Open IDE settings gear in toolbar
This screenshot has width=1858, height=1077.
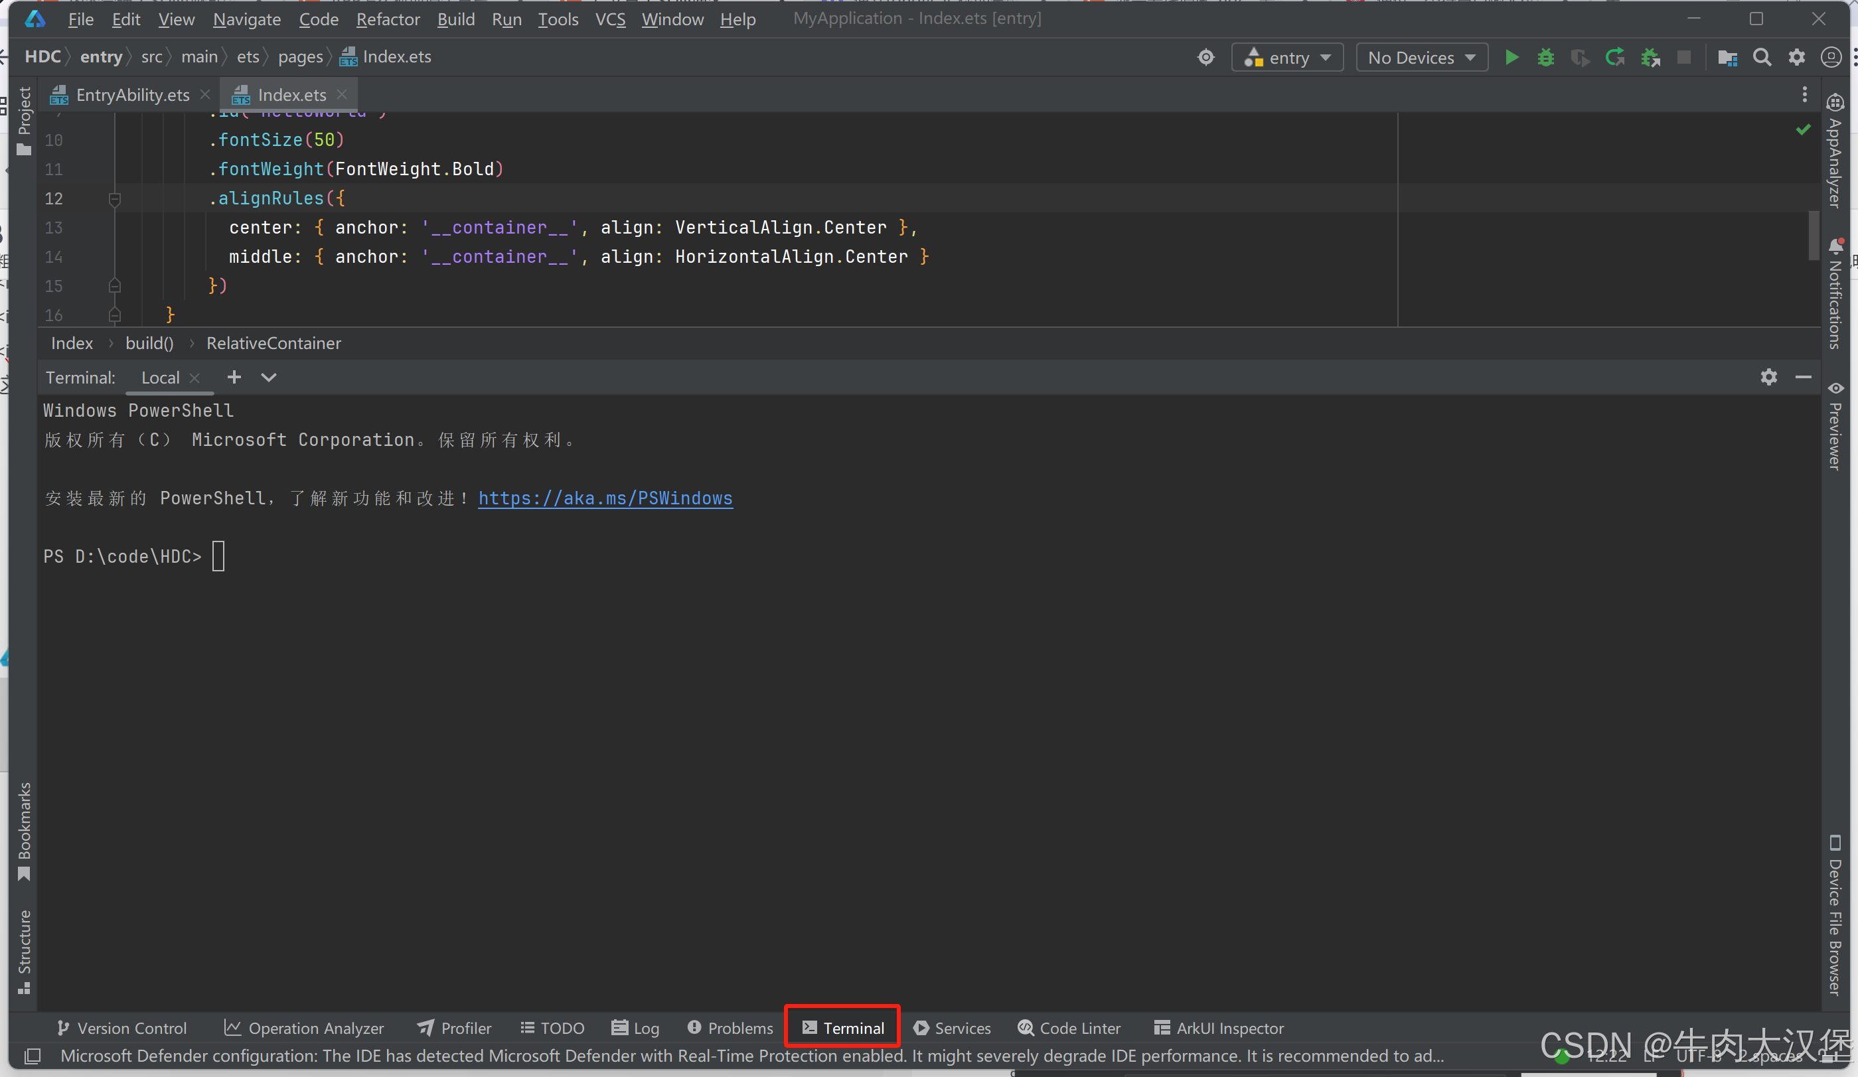coord(1797,58)
